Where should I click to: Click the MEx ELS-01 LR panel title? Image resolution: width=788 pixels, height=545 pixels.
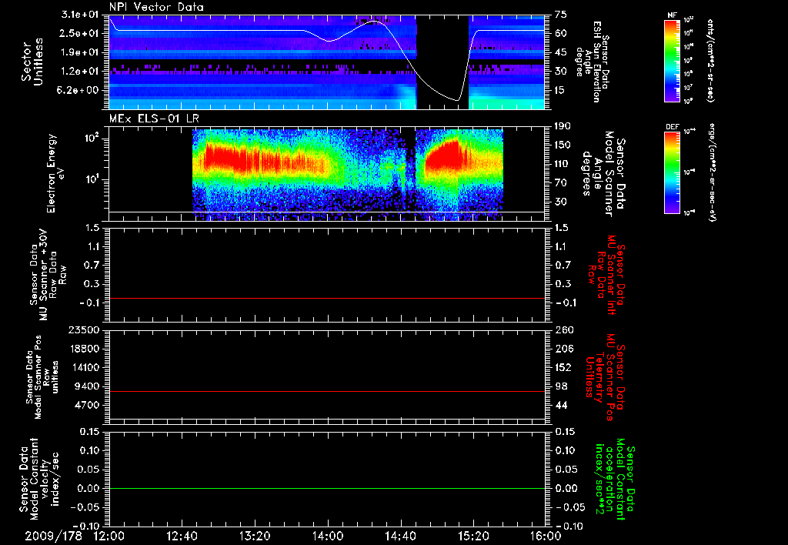tap(154, 119)
